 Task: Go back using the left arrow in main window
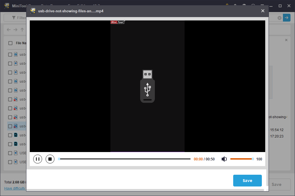click(9, 30)
